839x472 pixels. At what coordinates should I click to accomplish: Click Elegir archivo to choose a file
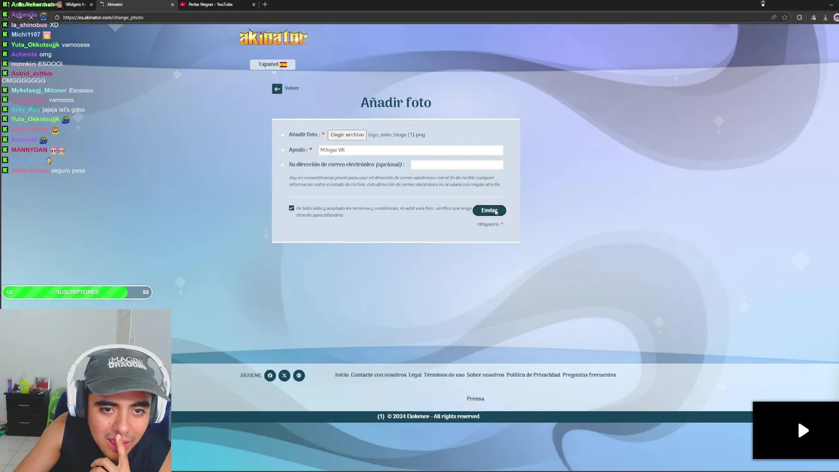[x=347, y=134]
